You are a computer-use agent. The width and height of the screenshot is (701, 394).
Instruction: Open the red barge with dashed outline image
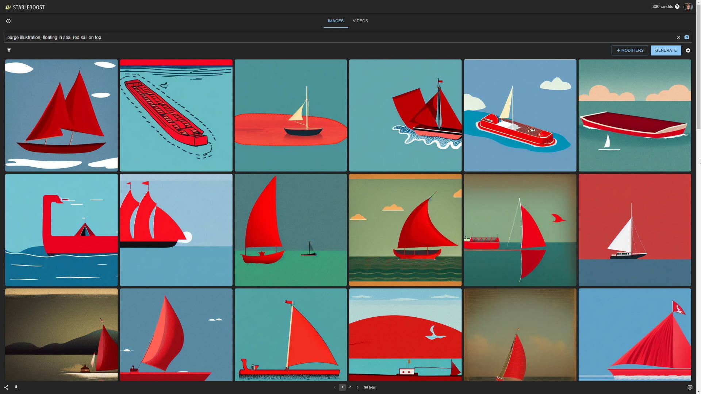point(176,115)
